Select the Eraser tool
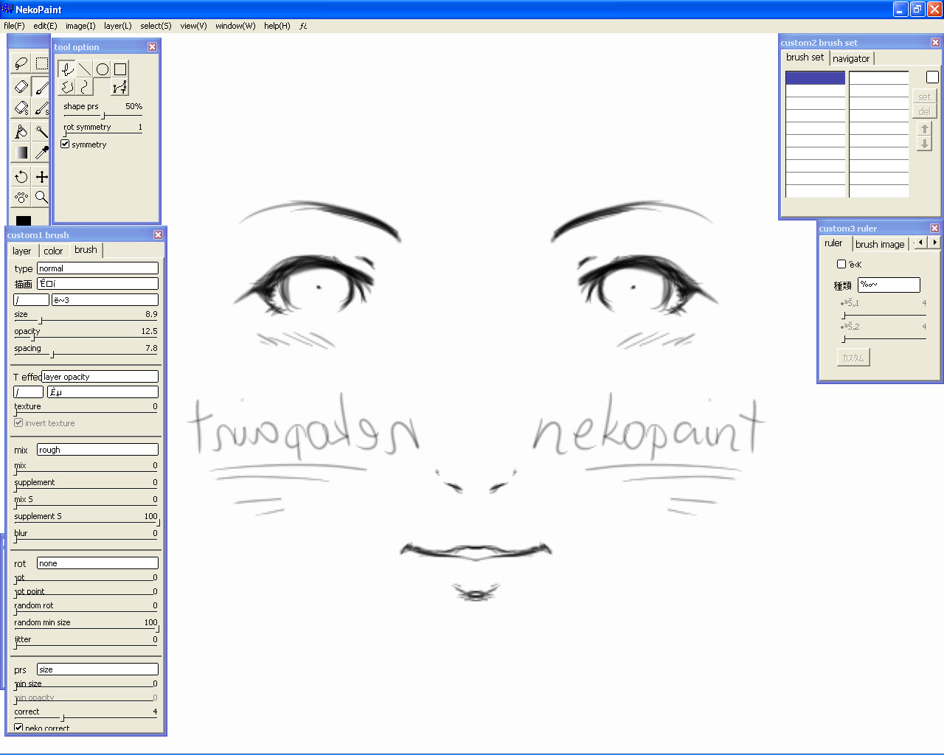The height and width of the screenshot is (755, 944). [x=21, y=86]
